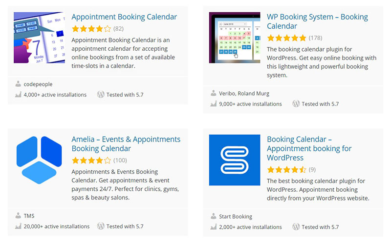Click the star rating with 9 reviews
Viewport: 391px width, 242px height.
tap(286, 170)
